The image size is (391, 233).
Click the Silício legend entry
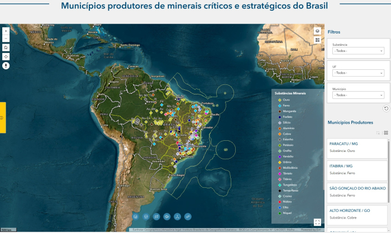pos(287,122)
